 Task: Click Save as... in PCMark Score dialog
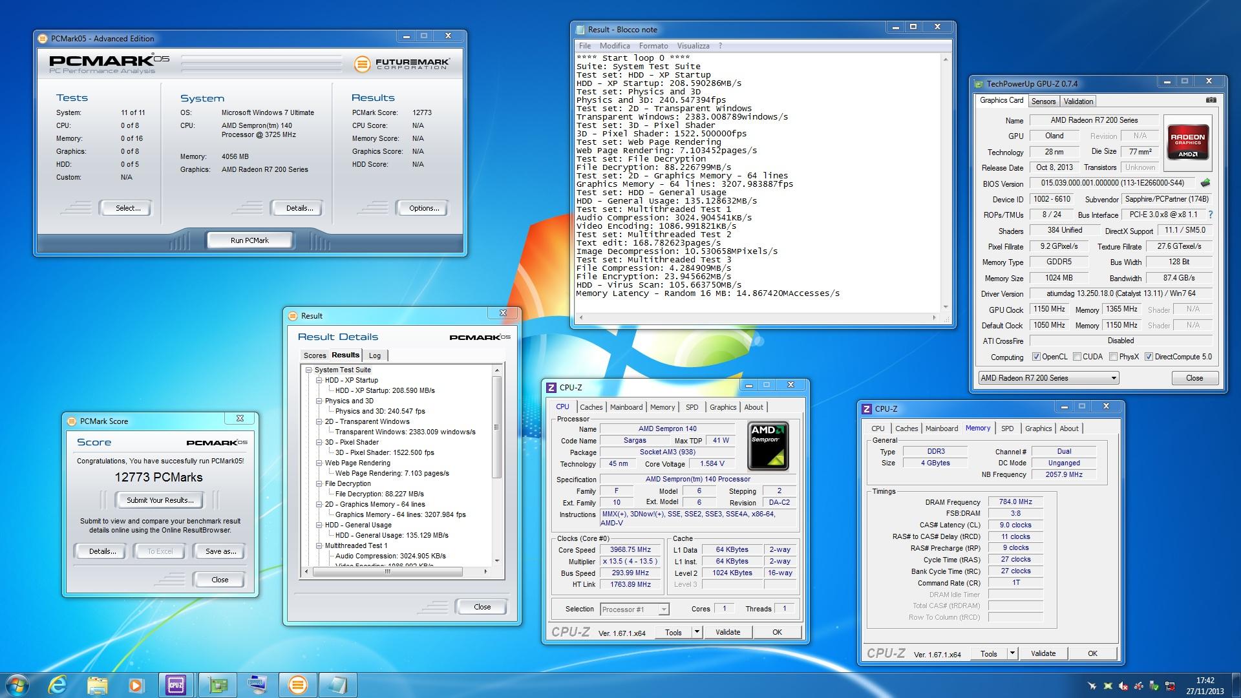click(x=220, y=551)
